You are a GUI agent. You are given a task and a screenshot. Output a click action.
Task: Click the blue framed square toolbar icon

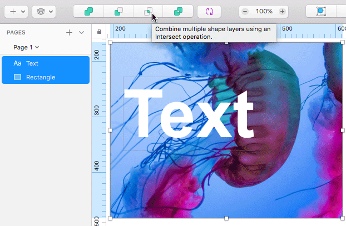[321, 11]
